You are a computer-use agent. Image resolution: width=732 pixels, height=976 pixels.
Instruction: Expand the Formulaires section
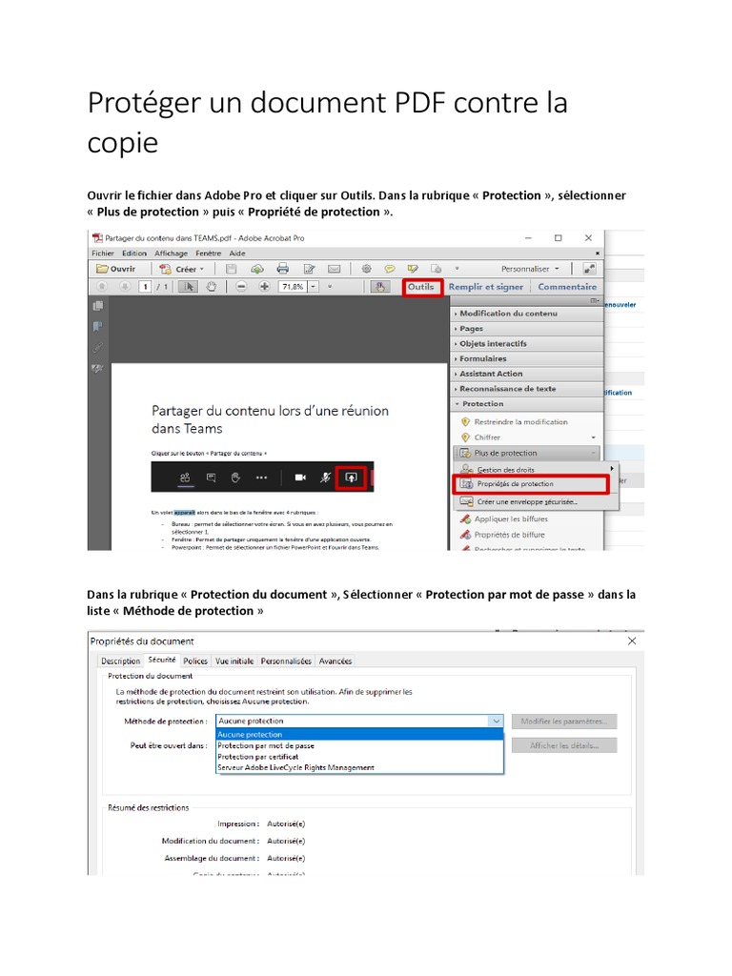526,358
